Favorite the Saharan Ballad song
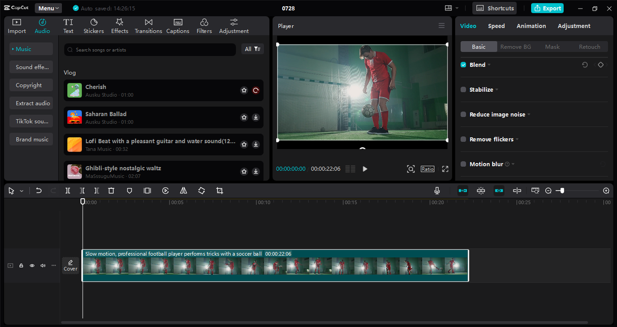Screen dimensions: 617x327 click(244, 117)
